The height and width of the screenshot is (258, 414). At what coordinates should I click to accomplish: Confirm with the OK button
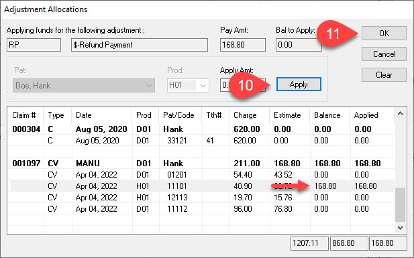(x=384, y=34)
